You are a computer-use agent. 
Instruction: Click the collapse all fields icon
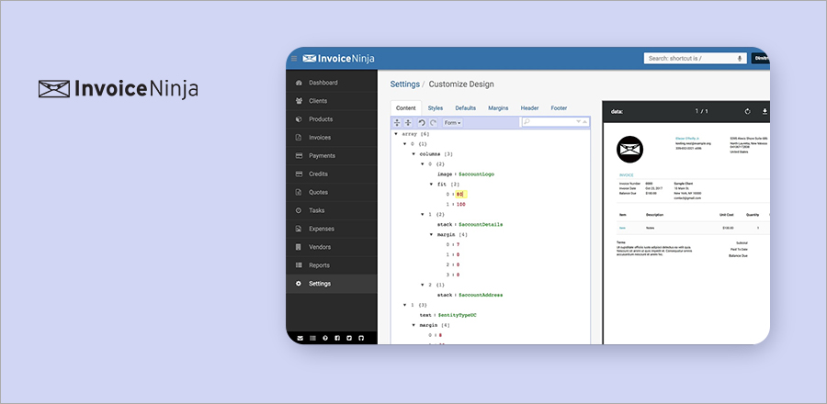click(x=408, y=123)
